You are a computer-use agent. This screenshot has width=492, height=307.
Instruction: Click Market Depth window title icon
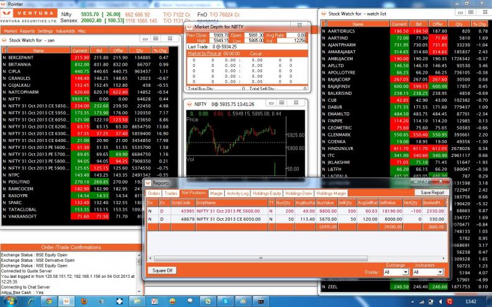pyautogui.click(x=189, y=27)
